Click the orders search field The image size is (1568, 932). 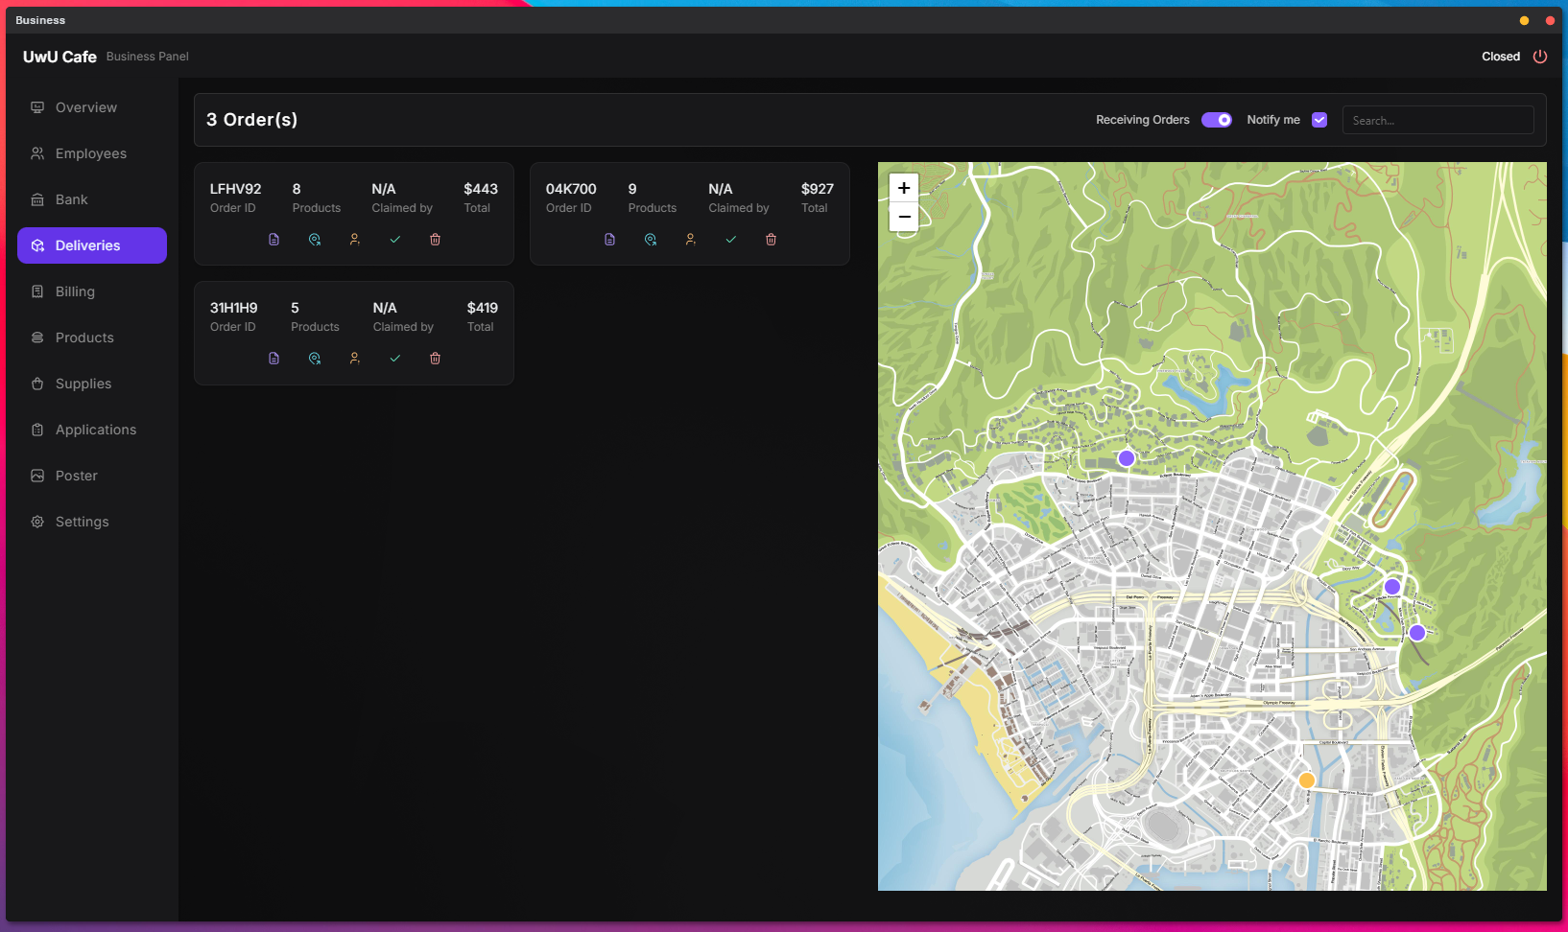click(1437, 121)
